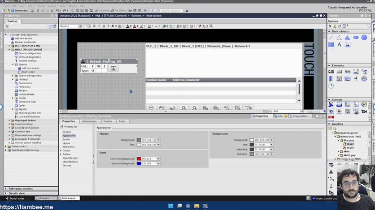Open the Events tab

(108, 121)
